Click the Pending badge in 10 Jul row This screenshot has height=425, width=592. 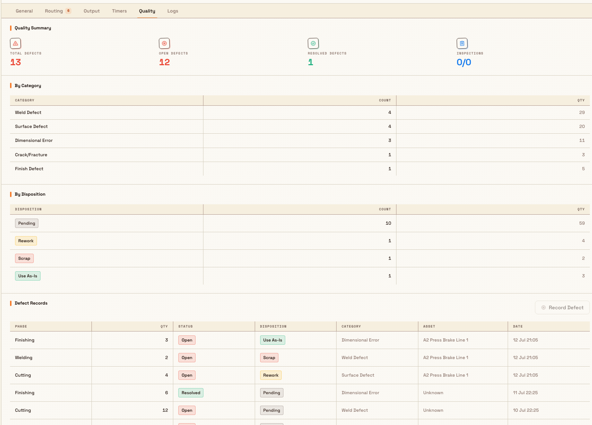click(x=272, y=410)
